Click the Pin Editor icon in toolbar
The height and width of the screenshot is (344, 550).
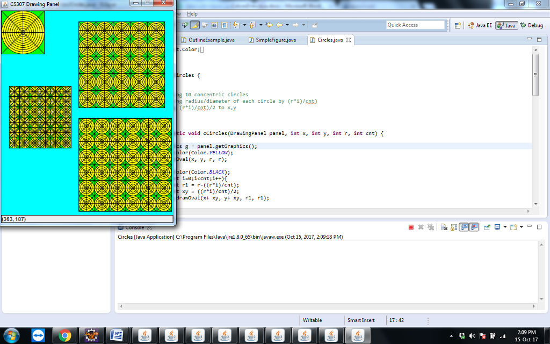(315, 25)
